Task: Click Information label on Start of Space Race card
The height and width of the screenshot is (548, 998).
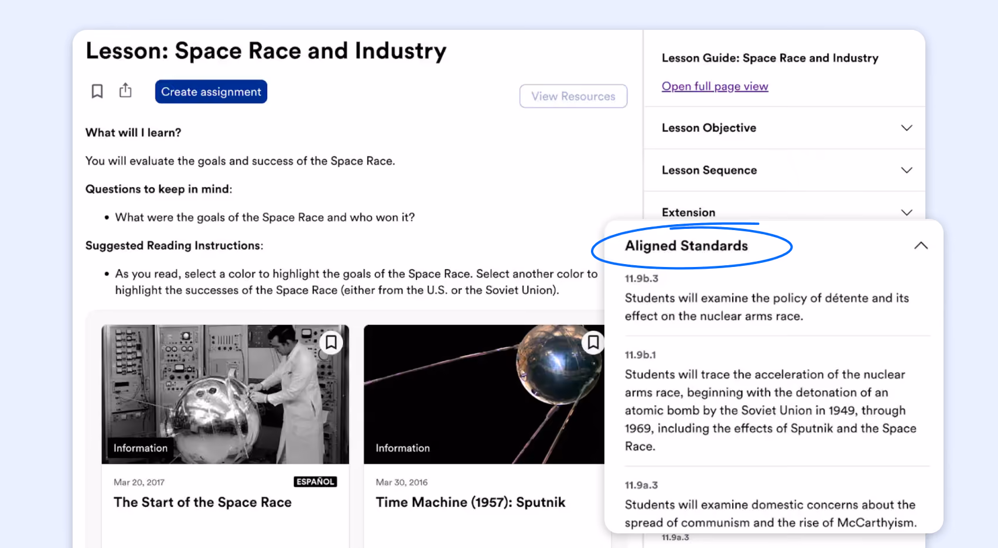Action: click(x=141, y=448)
